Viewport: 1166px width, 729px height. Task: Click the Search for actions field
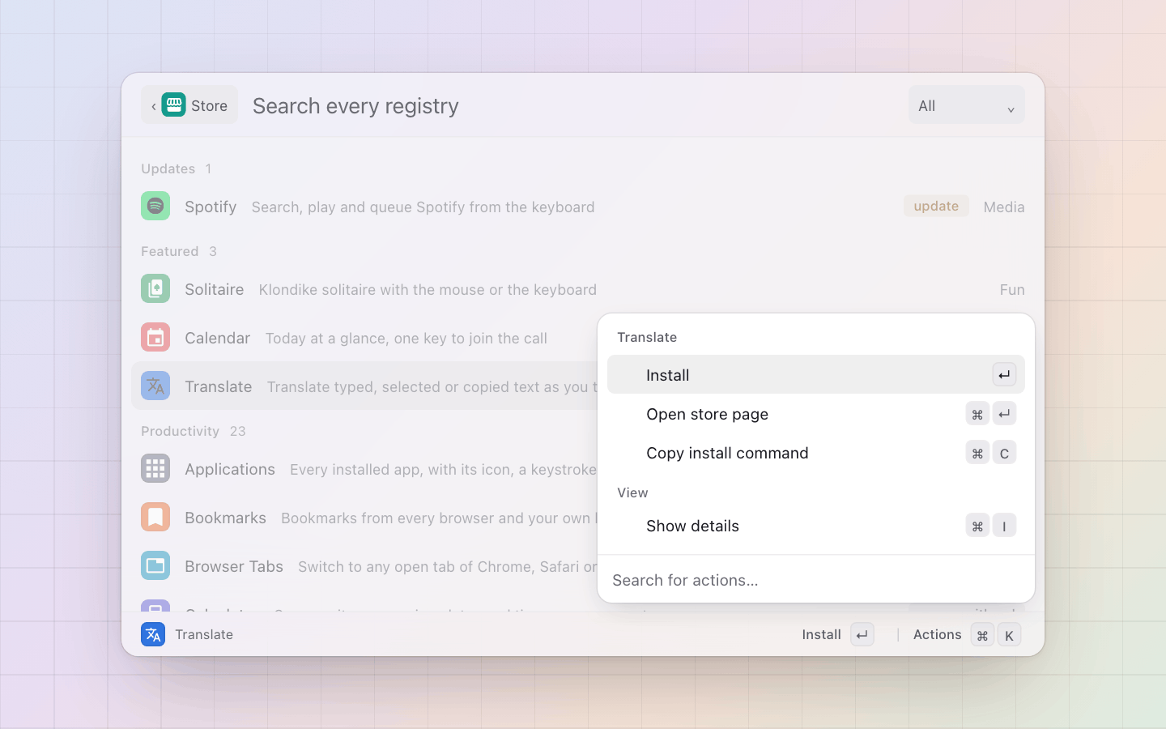(x=816, y=580)
